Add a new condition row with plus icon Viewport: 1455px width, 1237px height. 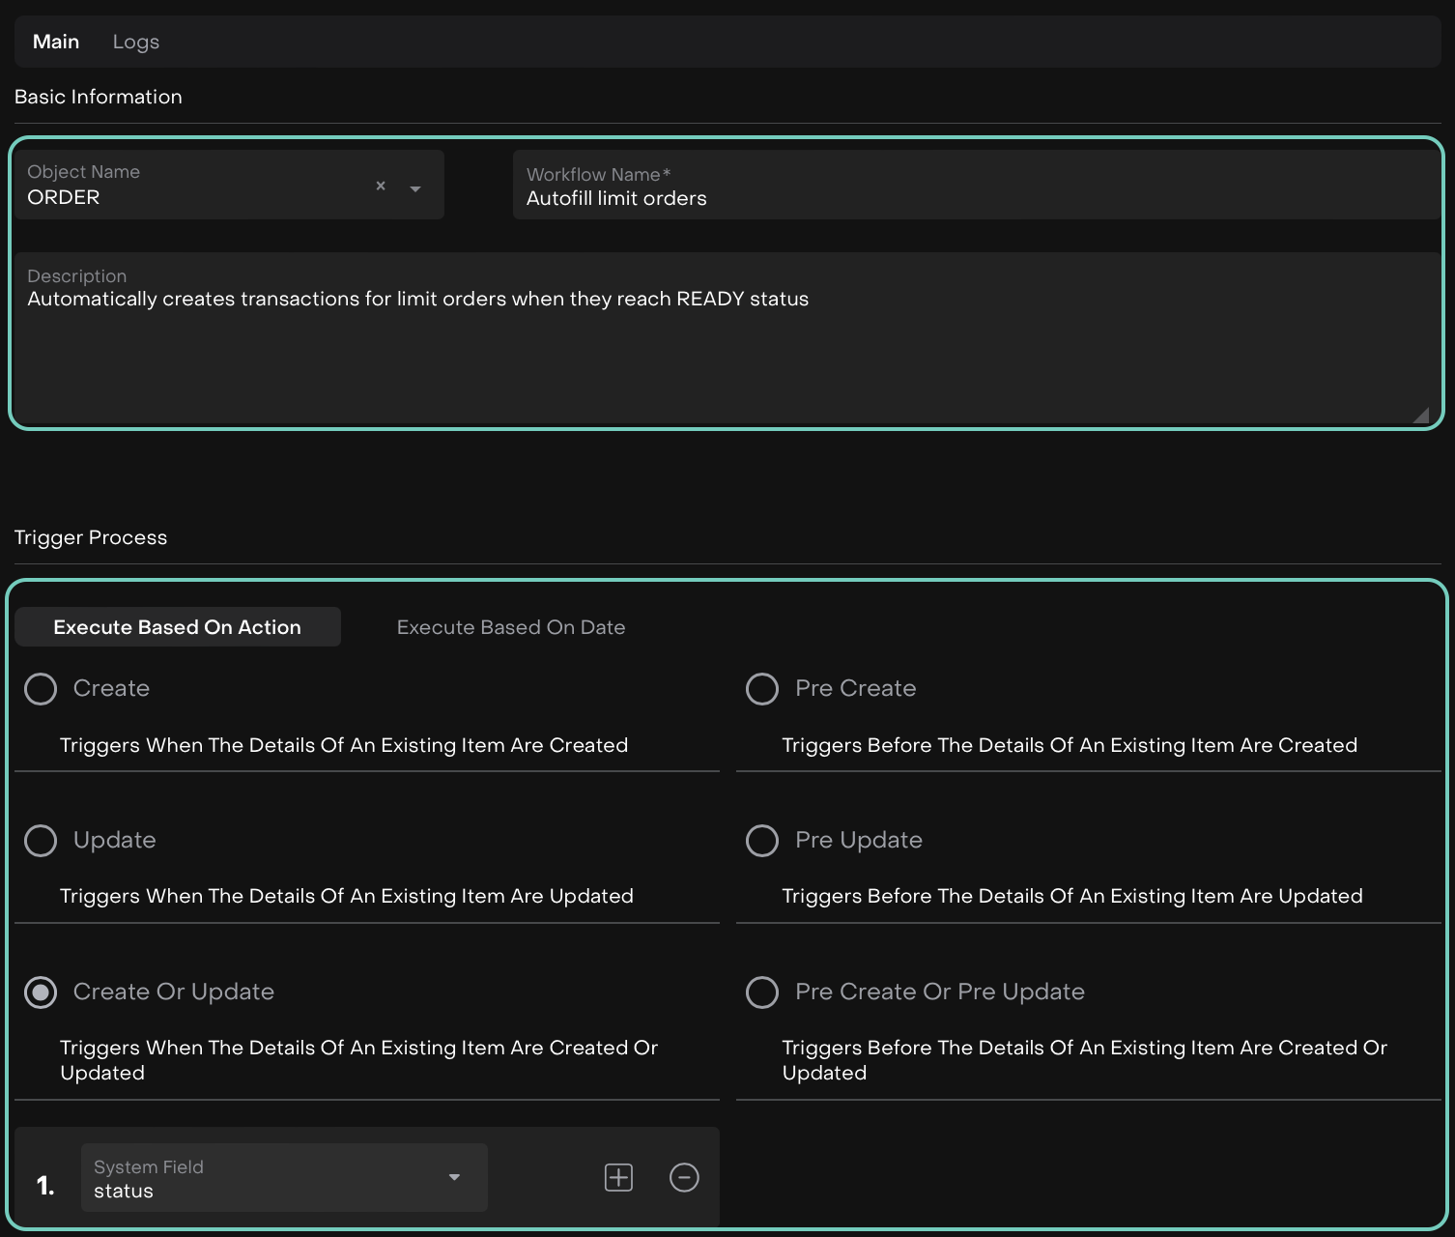coord(618,1177)
